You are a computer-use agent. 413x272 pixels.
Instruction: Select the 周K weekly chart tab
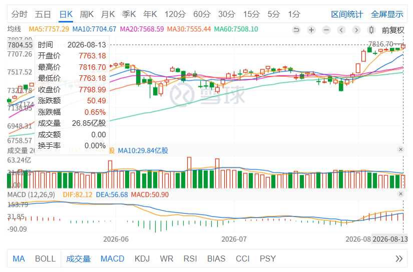tap(87, 14)
